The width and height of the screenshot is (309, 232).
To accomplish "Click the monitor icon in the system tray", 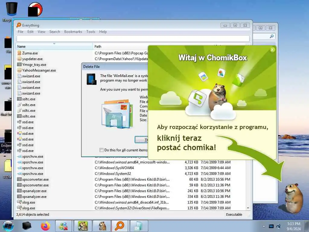I will click(x=271, y=226).
